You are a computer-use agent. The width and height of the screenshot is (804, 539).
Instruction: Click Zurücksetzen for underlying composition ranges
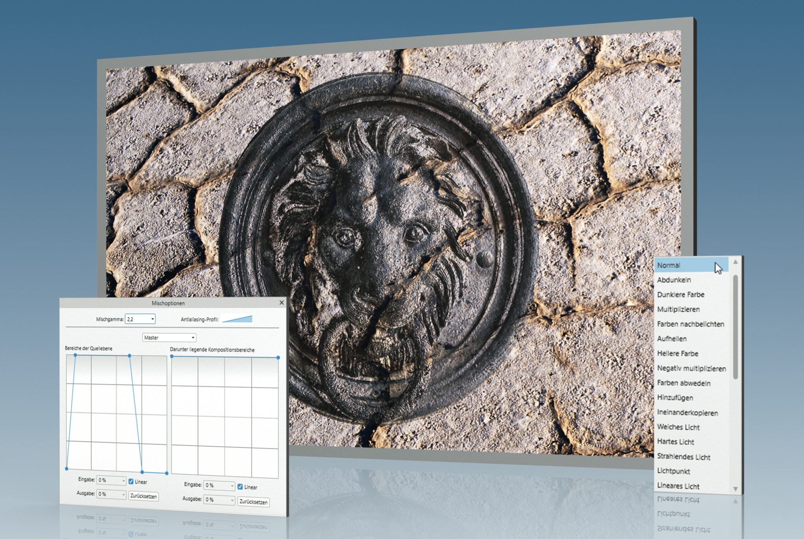[253, 502]
